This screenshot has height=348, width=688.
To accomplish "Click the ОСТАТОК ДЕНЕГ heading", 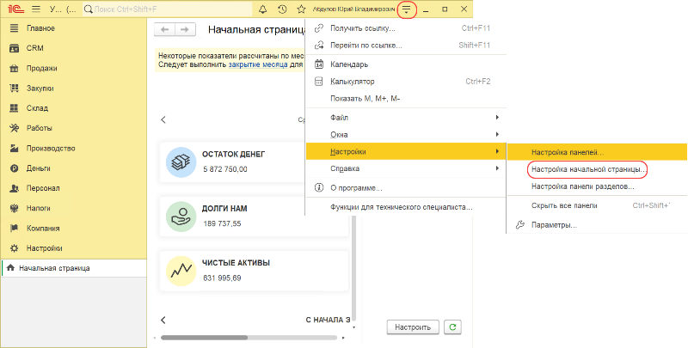I will coord(233,155).
